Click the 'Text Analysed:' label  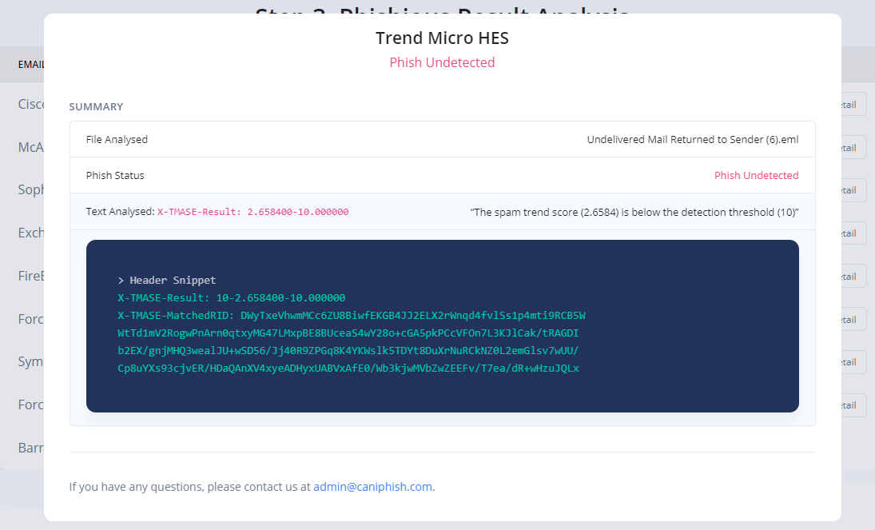tap(120, 212)
